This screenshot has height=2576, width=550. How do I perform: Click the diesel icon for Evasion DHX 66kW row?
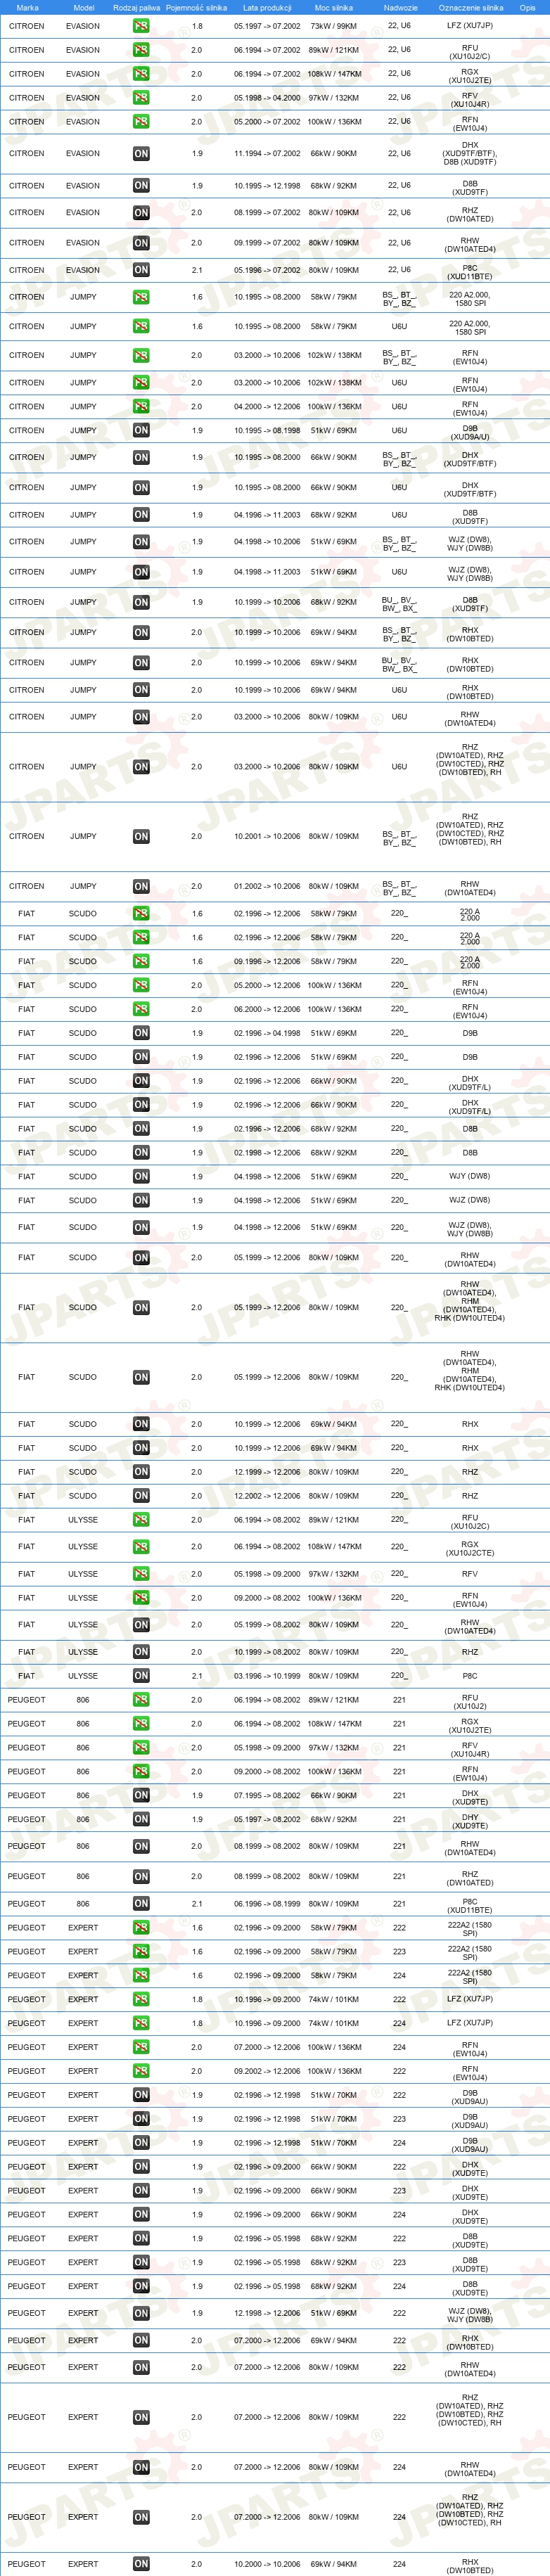tap(141, 154)
